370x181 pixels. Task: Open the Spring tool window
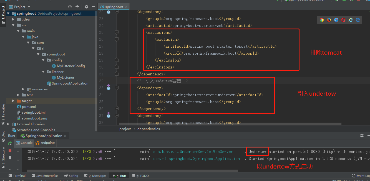pyautogui.click(x=71, y=176)
